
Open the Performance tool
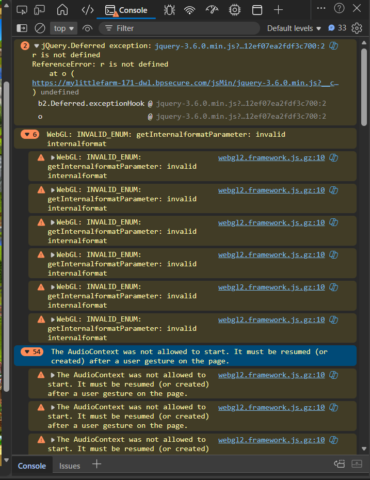pyautogui.click(x=212, y=10)
